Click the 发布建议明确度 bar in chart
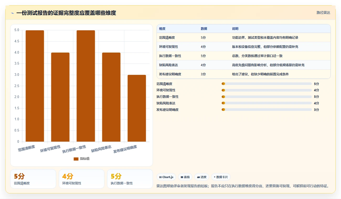 [x=137, y=108]
